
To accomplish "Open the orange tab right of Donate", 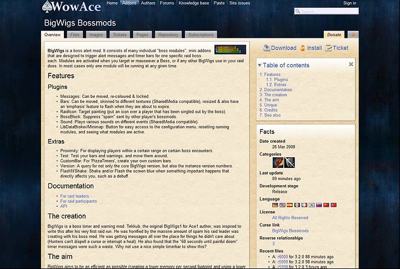I will tap(353, 34).
